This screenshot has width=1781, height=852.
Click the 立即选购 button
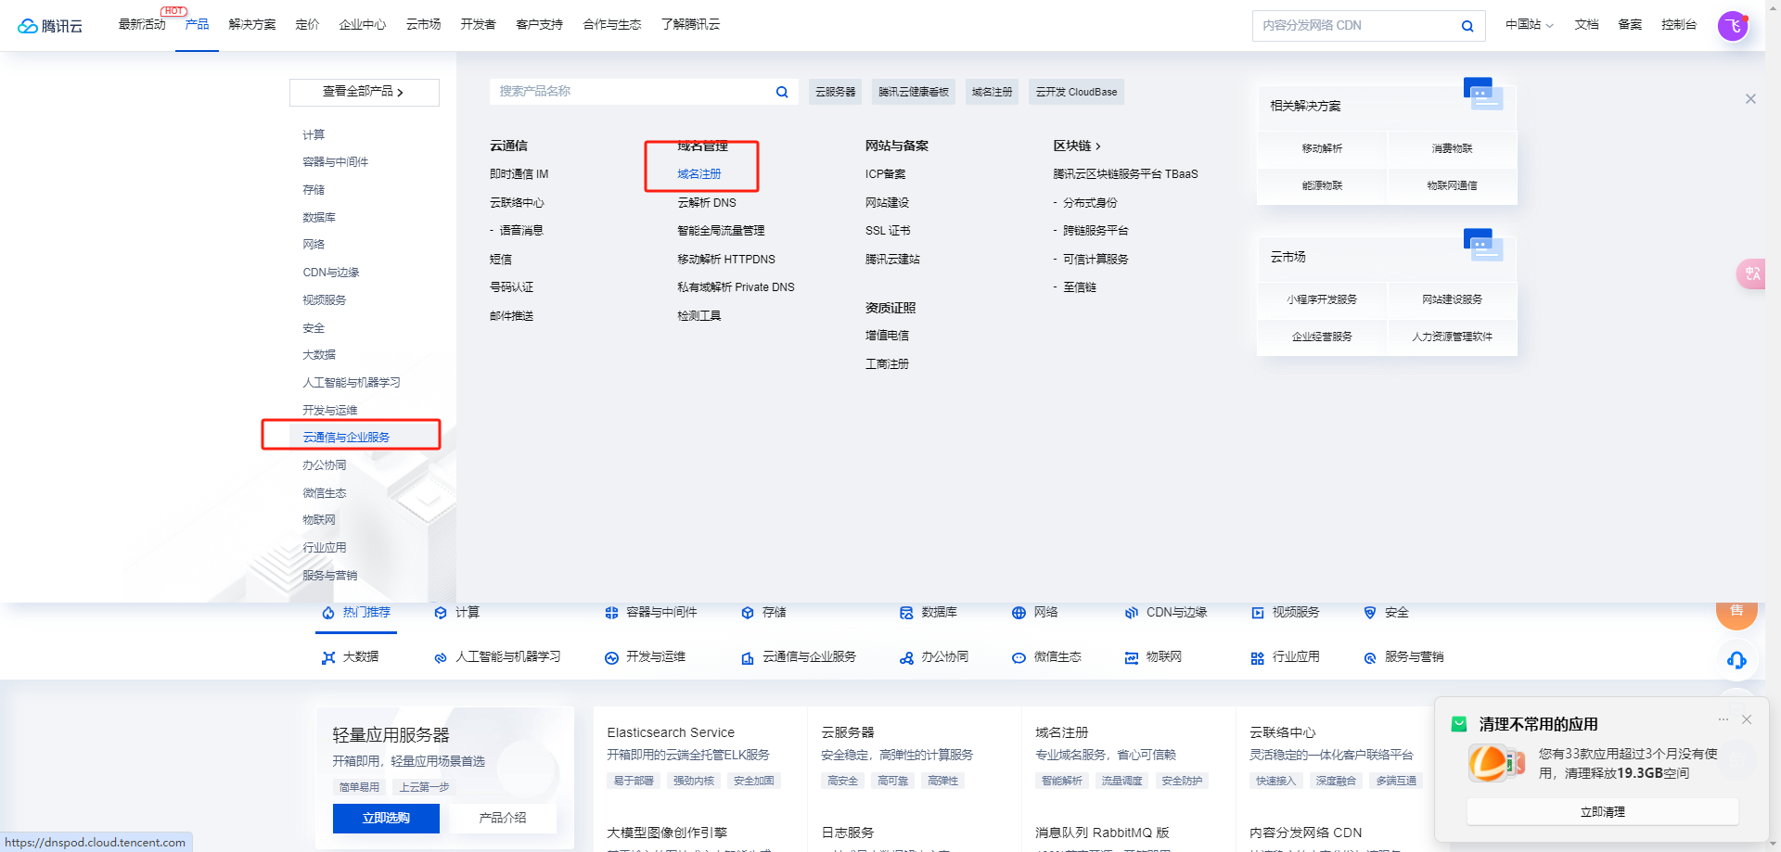click(x=386, y=818)
